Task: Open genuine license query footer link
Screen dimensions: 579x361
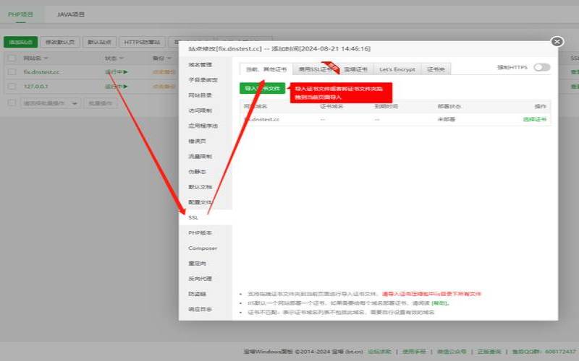Action: point(489,352)
